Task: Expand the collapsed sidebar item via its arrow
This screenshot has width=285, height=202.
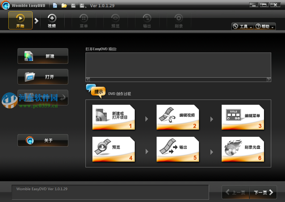Action: click(63, 98)
